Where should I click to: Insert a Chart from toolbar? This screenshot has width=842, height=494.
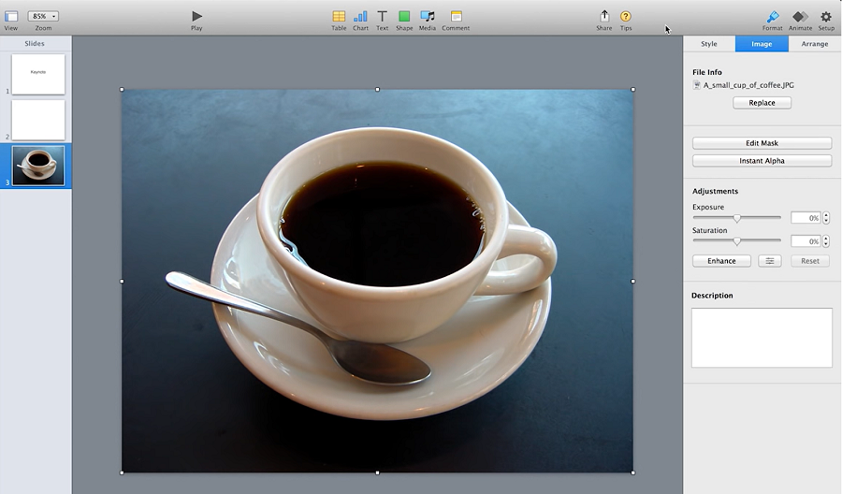[x=360, y=17]
